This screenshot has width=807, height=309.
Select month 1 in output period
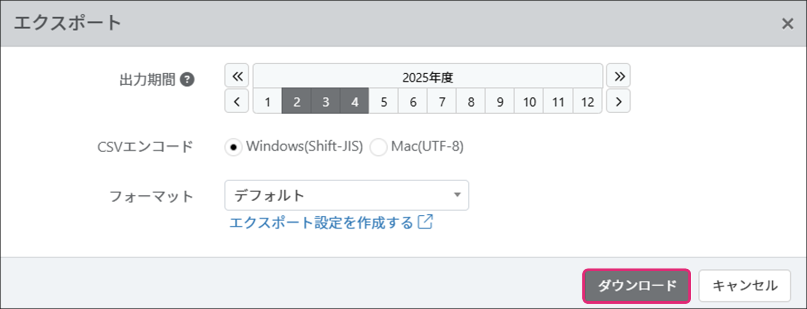tap(268, 102)
